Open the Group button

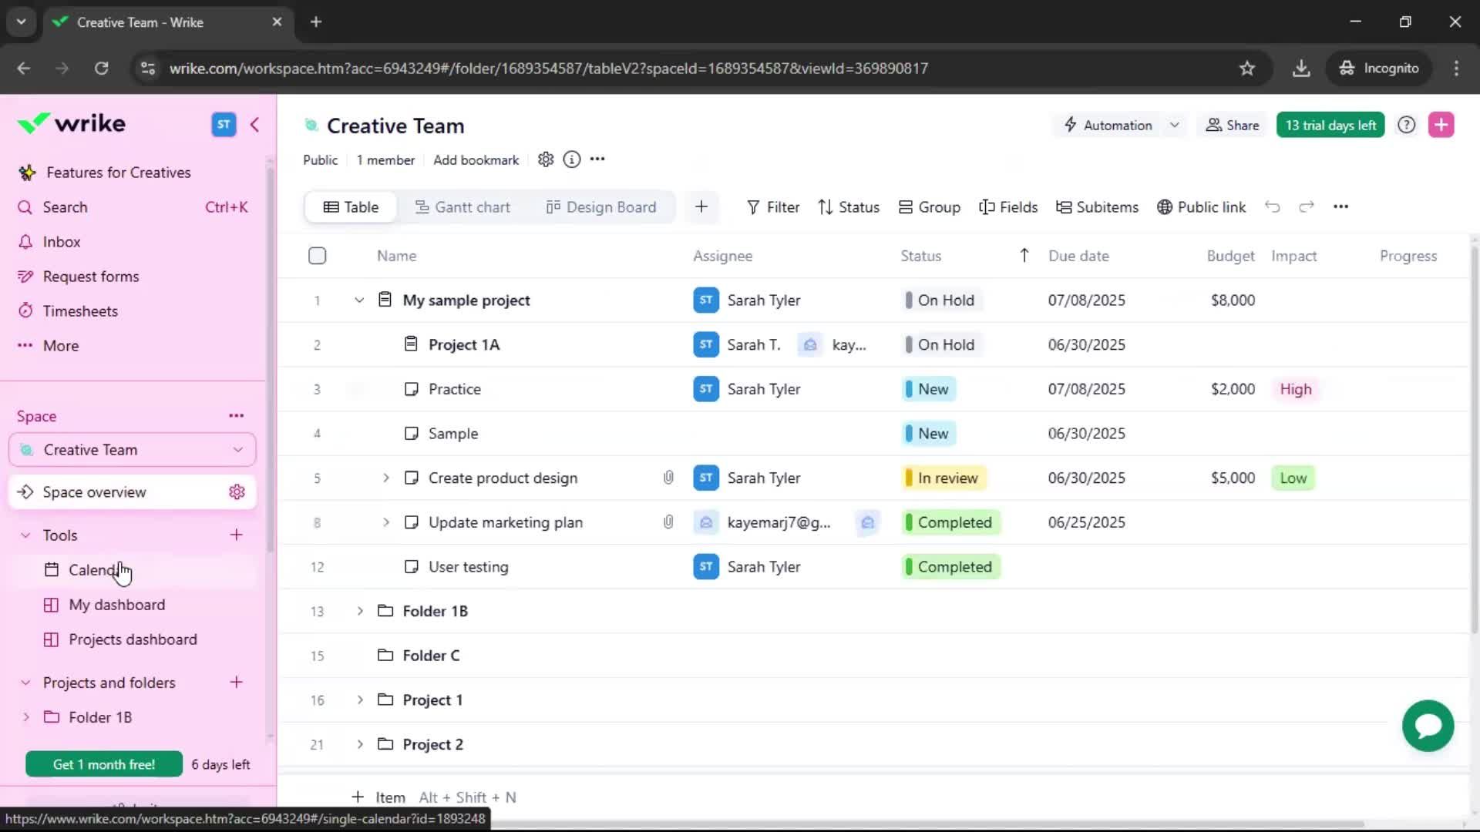click(x=930, y=206)
